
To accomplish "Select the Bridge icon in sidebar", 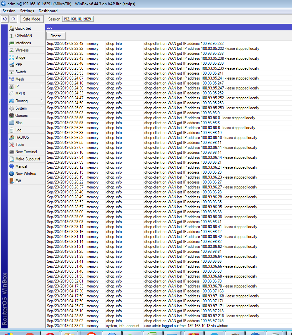I will click(12, 57).
